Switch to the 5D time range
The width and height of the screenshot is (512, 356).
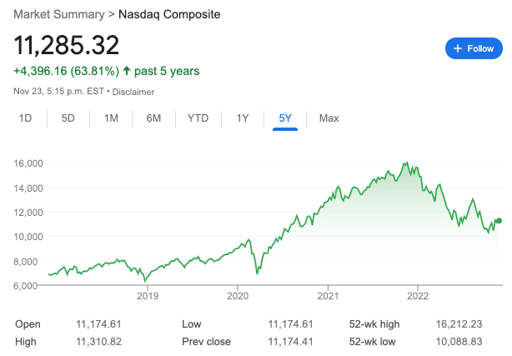[x=68, y=118]
